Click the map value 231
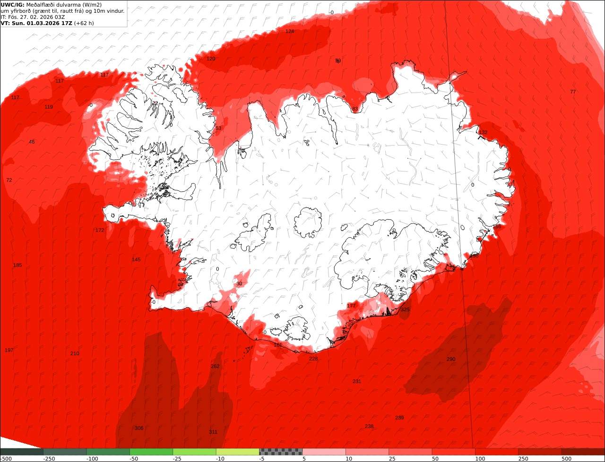This screenshot has height=462, width=605. (x=357, y=381)
